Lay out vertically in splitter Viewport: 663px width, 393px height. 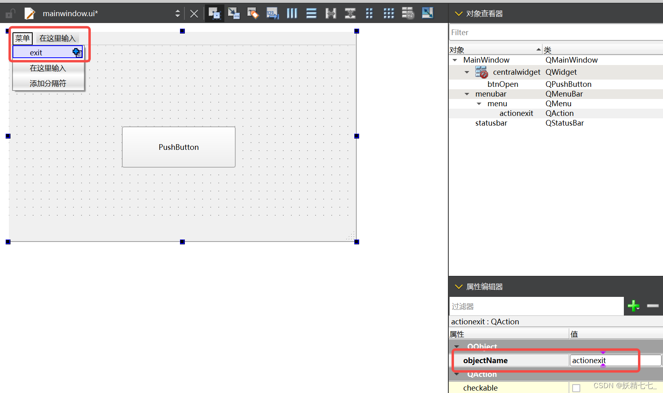350,13
